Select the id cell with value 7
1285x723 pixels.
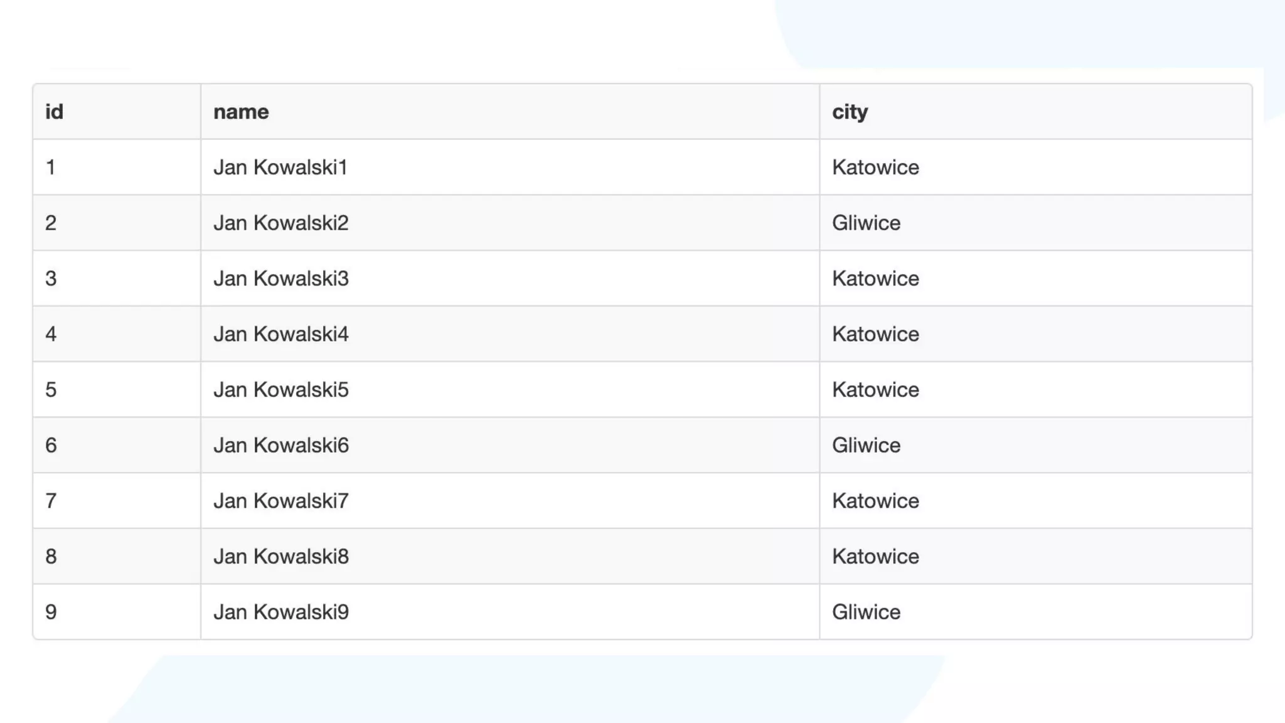[x=51, y=501]
